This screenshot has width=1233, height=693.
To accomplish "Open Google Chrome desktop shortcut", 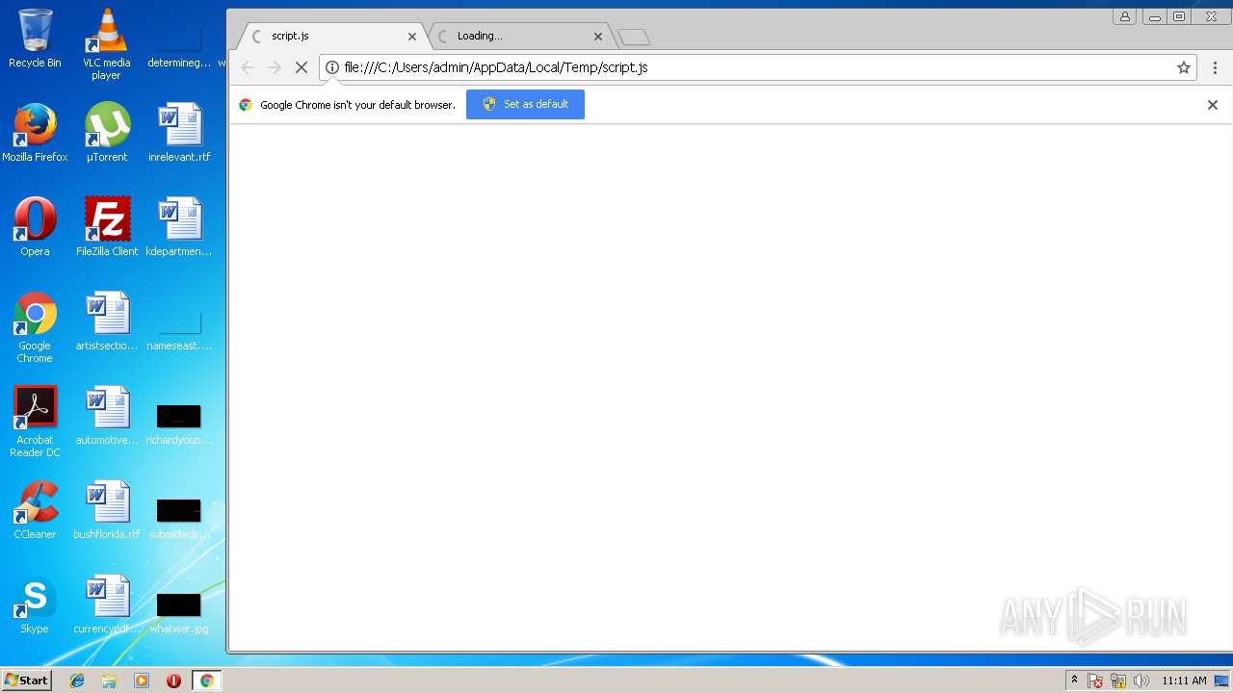I will pos(35,327).
